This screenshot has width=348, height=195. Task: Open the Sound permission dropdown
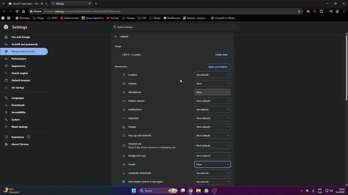(x=213, y=164)
